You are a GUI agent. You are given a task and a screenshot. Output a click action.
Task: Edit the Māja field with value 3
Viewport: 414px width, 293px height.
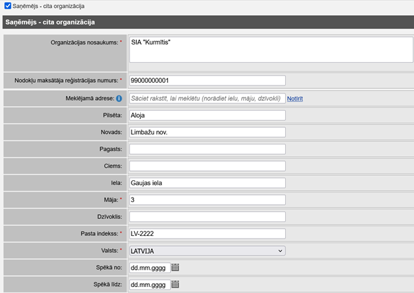point(207,200)
